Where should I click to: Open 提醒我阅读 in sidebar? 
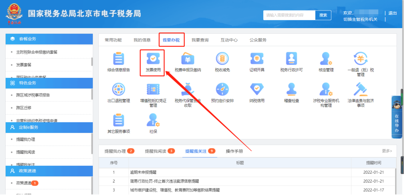25,152
